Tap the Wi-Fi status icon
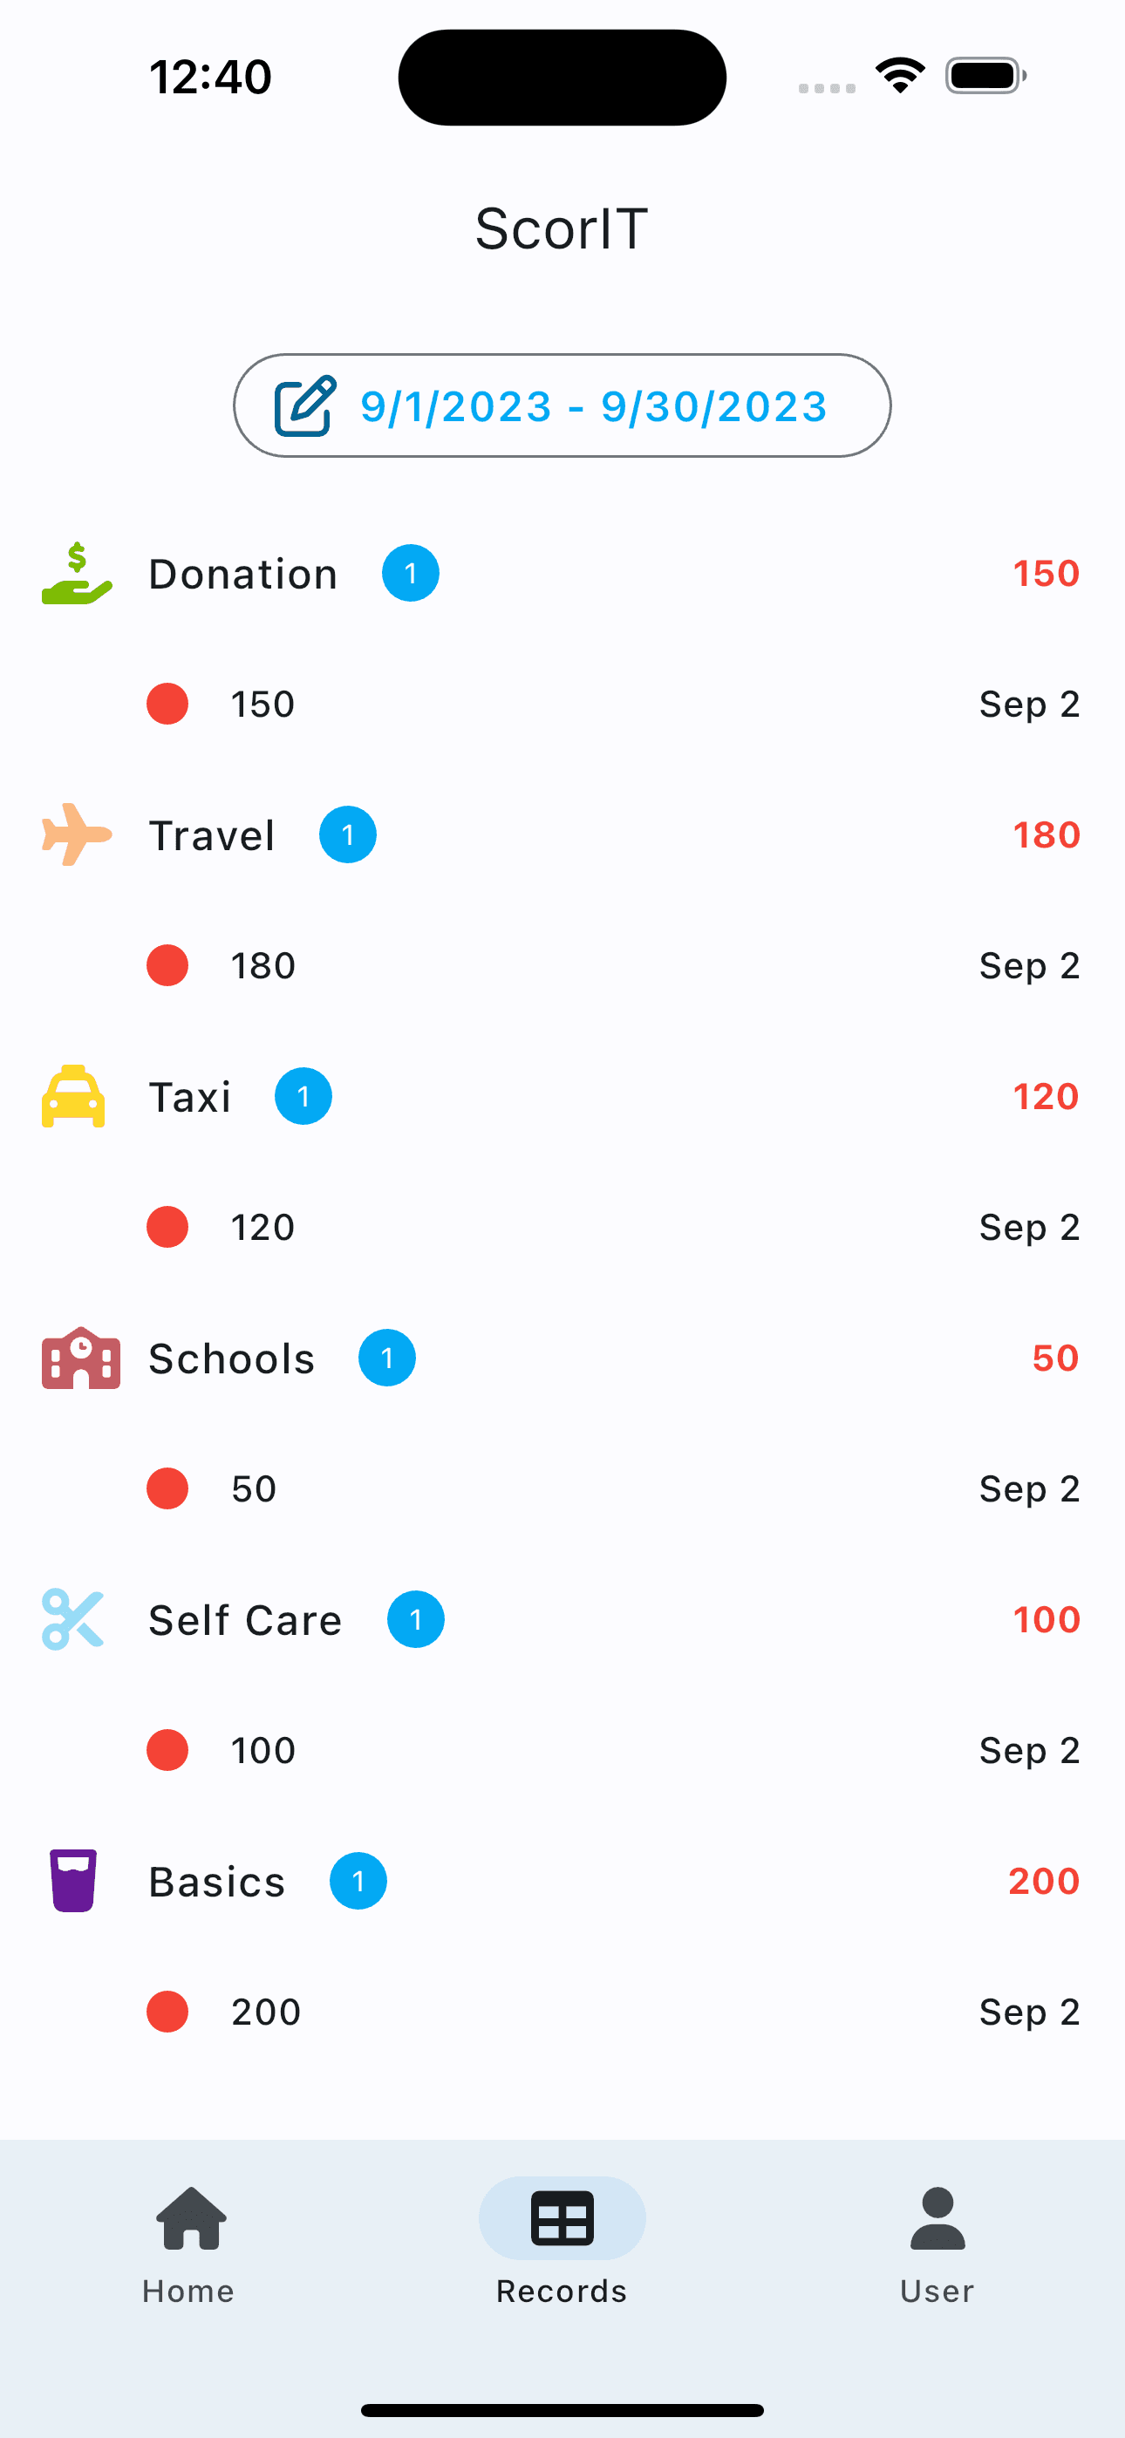This screenshot has height=2438, width=1125. 900,76
